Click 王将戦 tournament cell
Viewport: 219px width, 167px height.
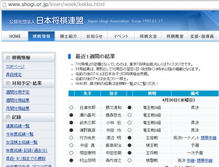pos(152,153)
